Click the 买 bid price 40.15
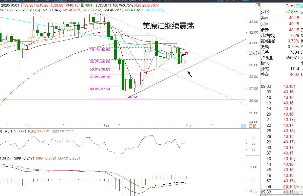This screenshot has height=196, width=303. [294, 24]
